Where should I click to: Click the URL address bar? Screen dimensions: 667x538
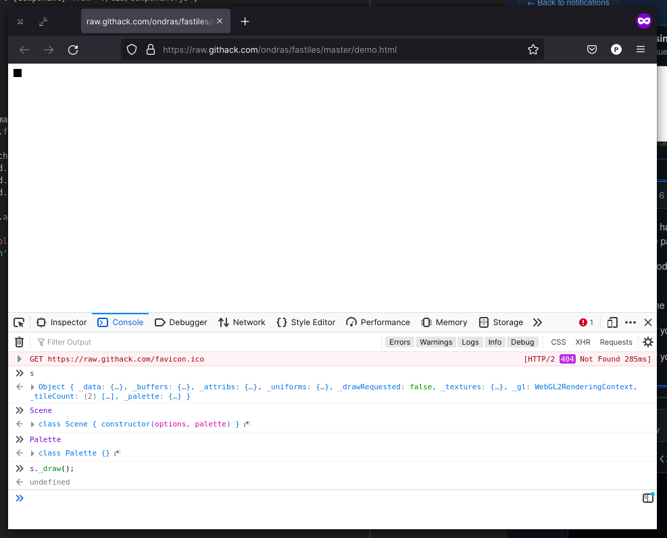pyautogui.click(x=332, y=50)
